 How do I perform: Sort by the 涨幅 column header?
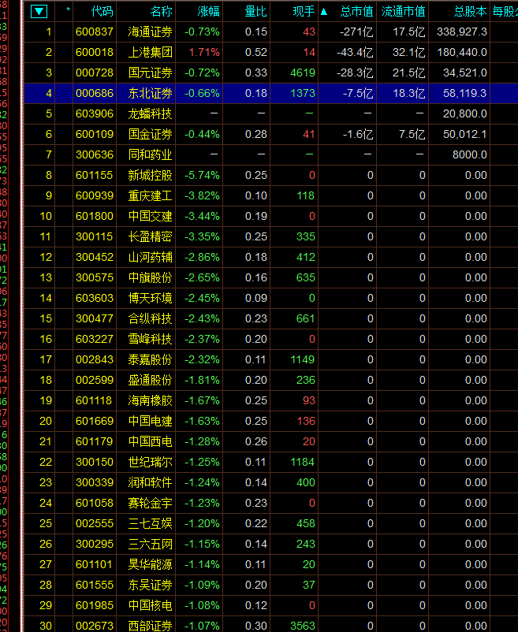(x=208, y=11)
